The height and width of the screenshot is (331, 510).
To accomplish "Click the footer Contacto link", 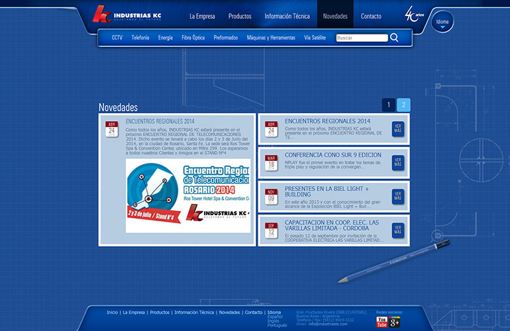I will pyautogui.click(x=254, y=312).
